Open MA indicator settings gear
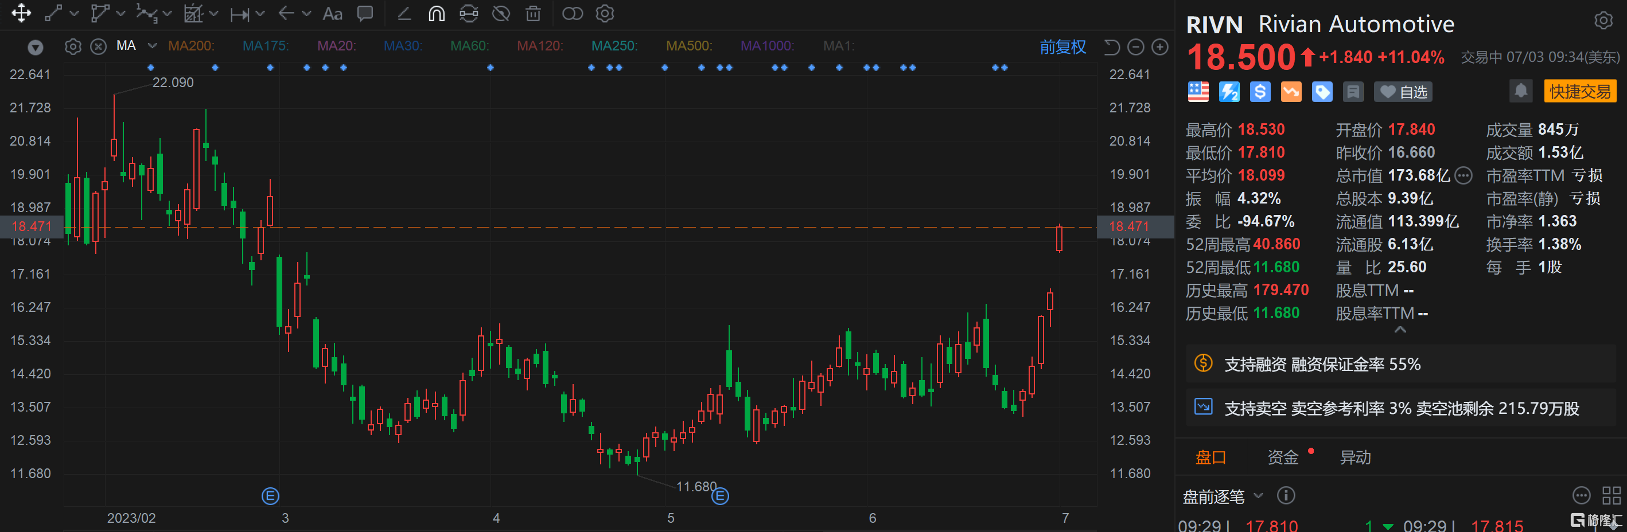Image resolution: width=1627 pixels, height=532 pixels. point(73,46)
